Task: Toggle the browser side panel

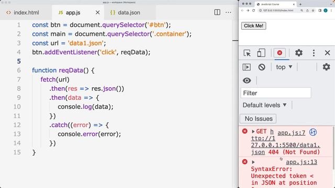Action: click(x=320, y=10)
